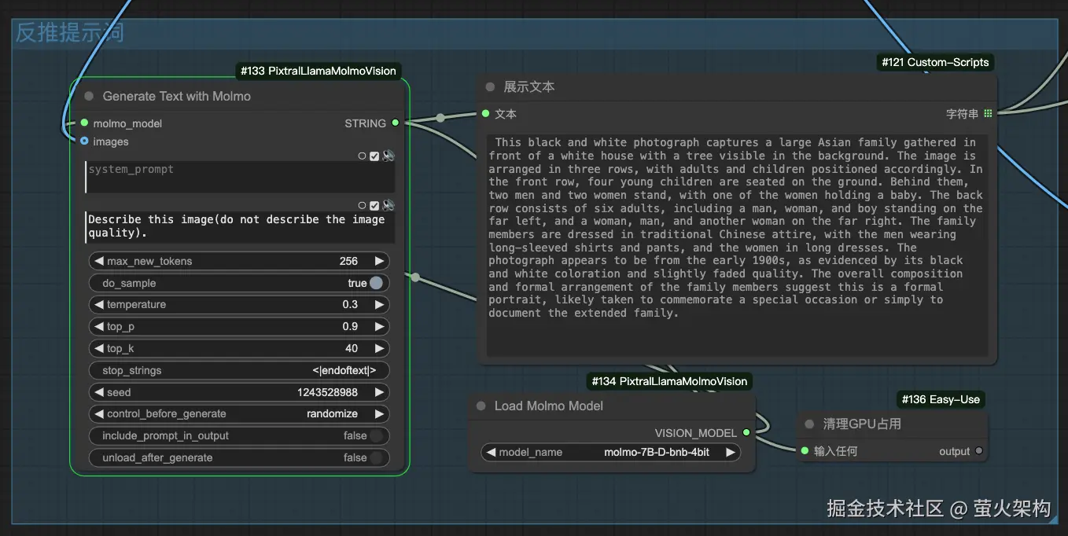Decrease temperature with the left arrow

pos(99,304)
